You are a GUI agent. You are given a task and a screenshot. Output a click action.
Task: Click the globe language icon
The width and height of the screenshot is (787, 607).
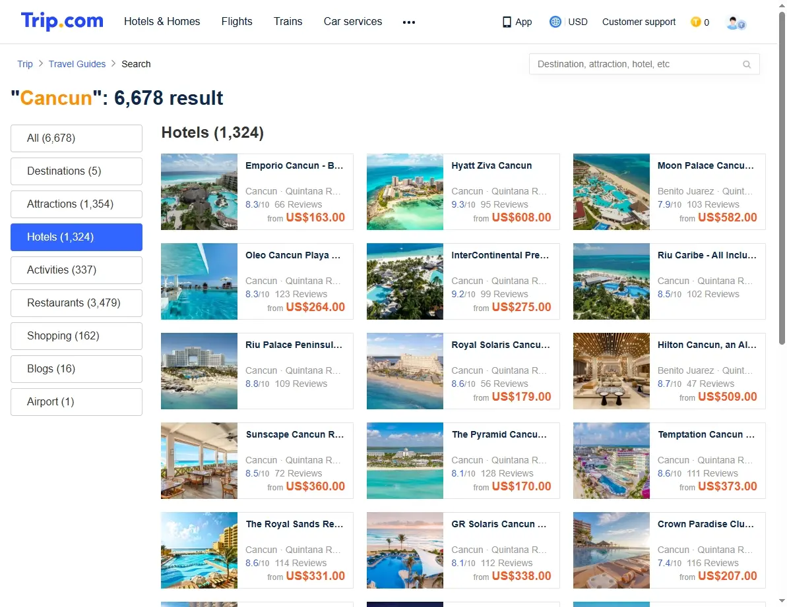[x=555, y=22]
